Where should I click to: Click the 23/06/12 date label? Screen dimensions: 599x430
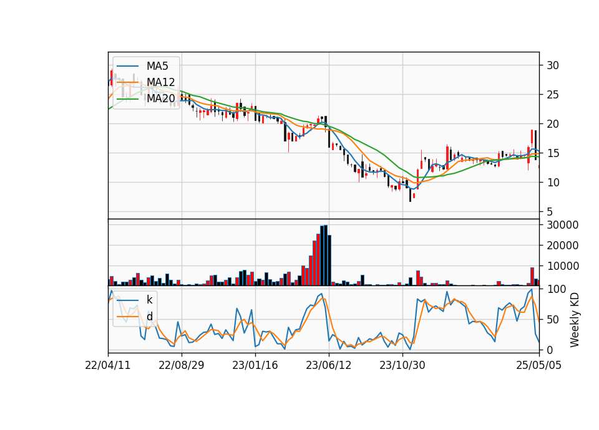(x=329, y=365)
